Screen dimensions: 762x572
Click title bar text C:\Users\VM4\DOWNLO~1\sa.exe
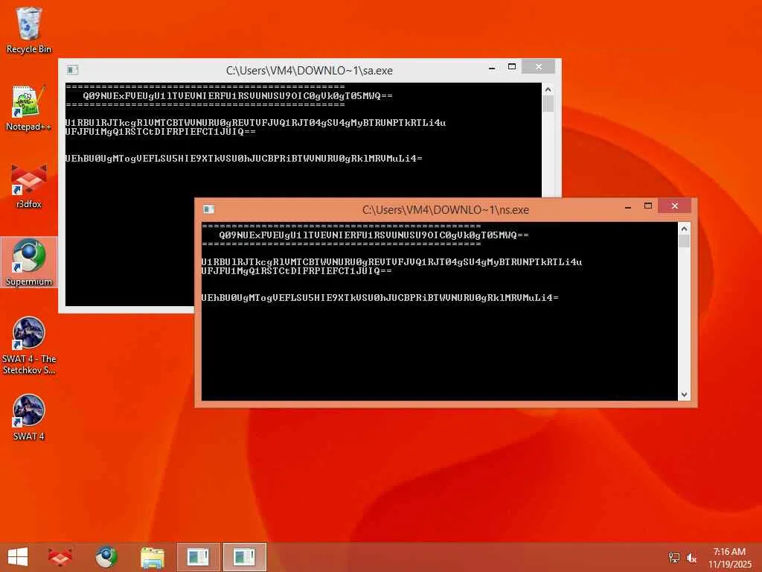click(309, 71)
